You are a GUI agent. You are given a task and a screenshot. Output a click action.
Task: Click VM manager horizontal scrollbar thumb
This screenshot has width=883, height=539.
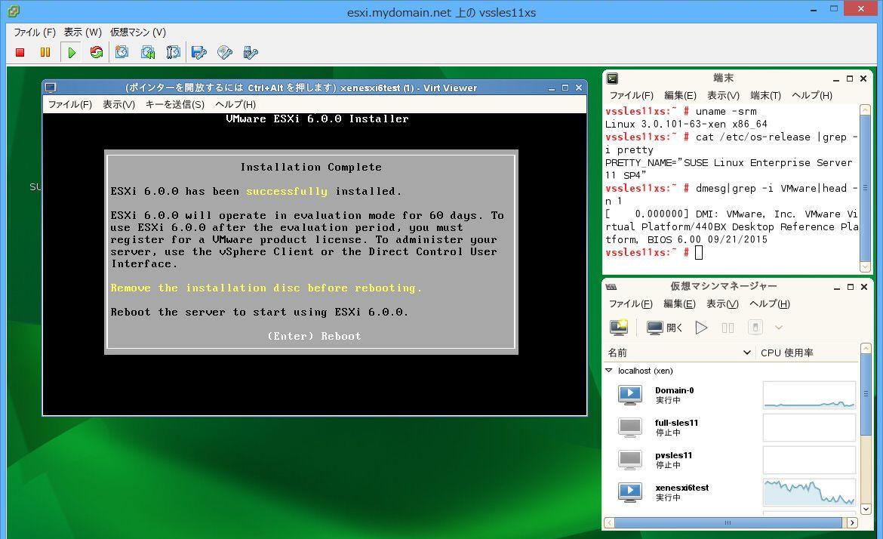point(728,522)
